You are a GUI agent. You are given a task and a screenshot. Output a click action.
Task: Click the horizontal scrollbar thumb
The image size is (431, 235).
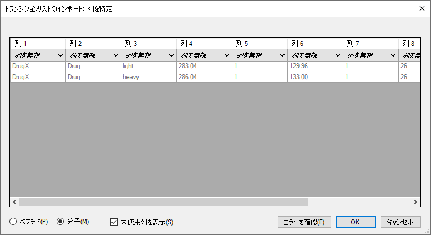[x=164, y=202]
